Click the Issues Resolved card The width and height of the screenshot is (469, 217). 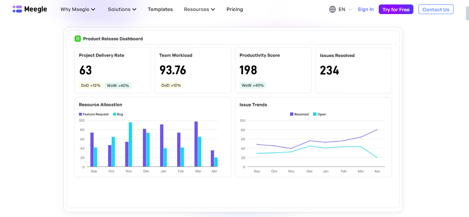coord(353,70)
